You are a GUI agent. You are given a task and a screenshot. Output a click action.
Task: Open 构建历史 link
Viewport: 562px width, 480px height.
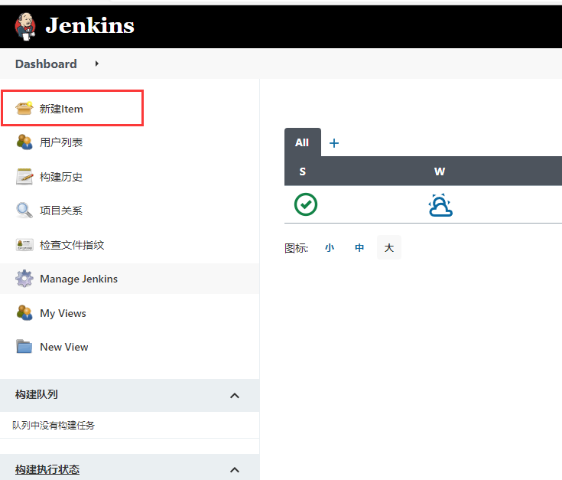pyautogui.click(x=61, y=177)
